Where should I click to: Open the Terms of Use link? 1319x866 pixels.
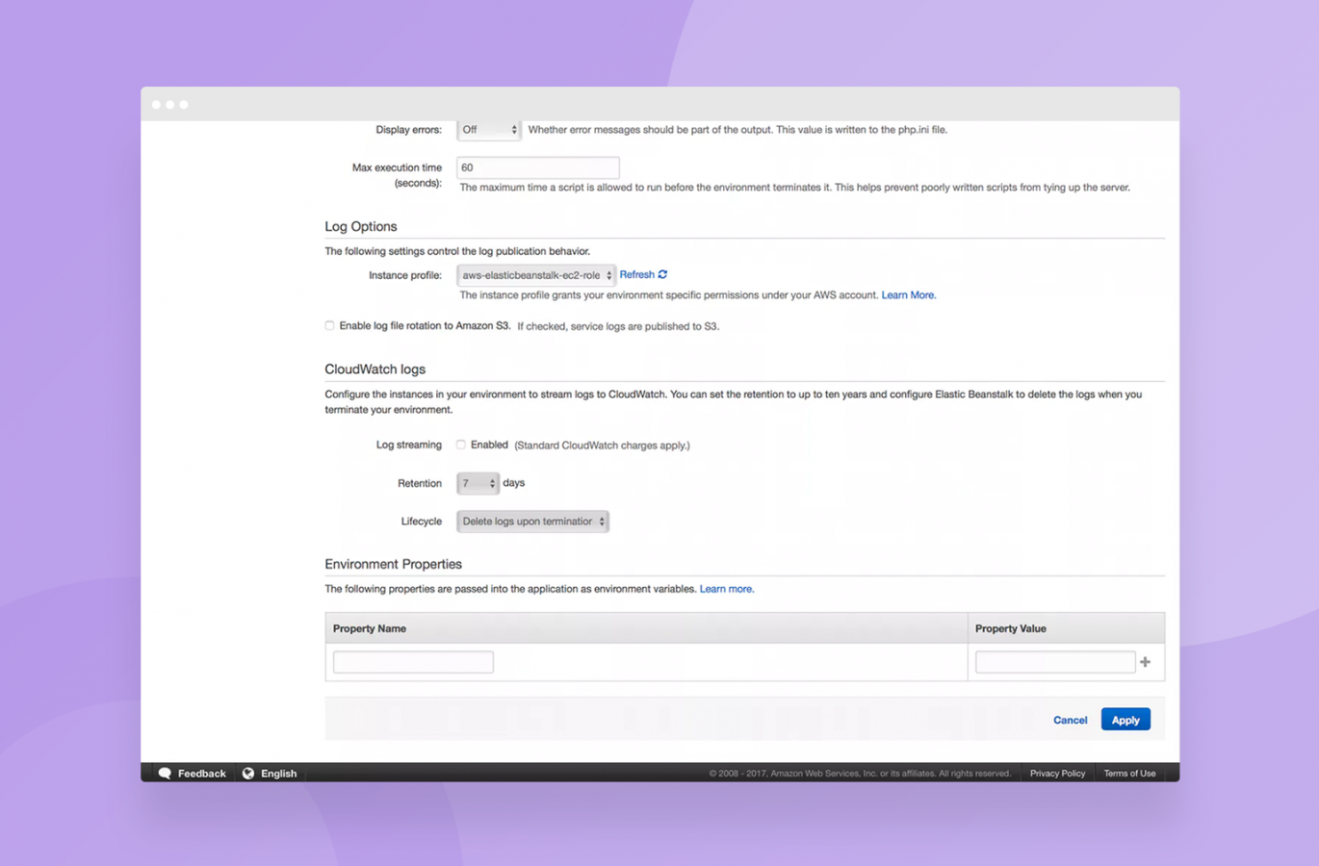coord(1129,774)
